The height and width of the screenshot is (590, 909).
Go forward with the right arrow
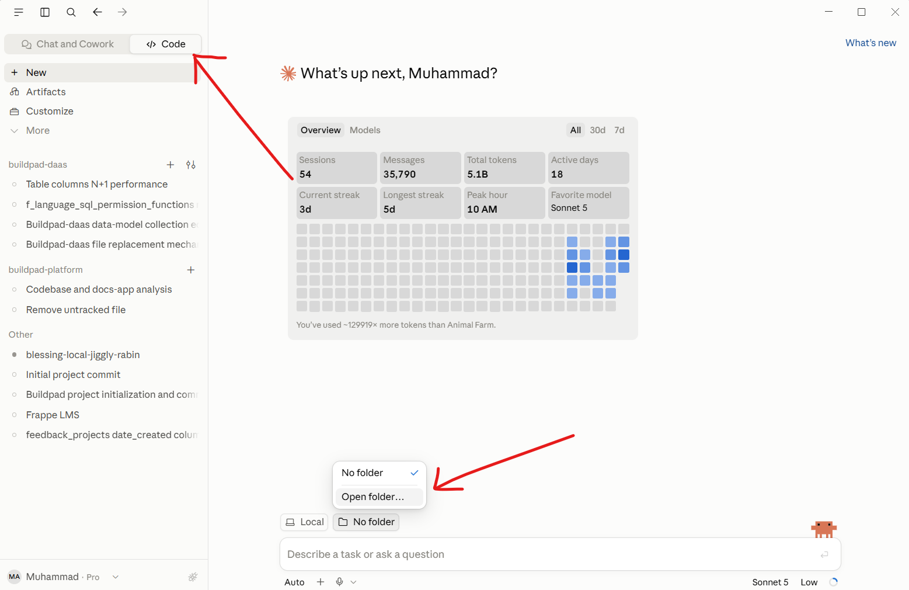[122, 12]
